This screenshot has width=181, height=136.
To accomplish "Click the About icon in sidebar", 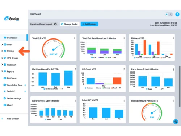I will (x=5, y=105).
